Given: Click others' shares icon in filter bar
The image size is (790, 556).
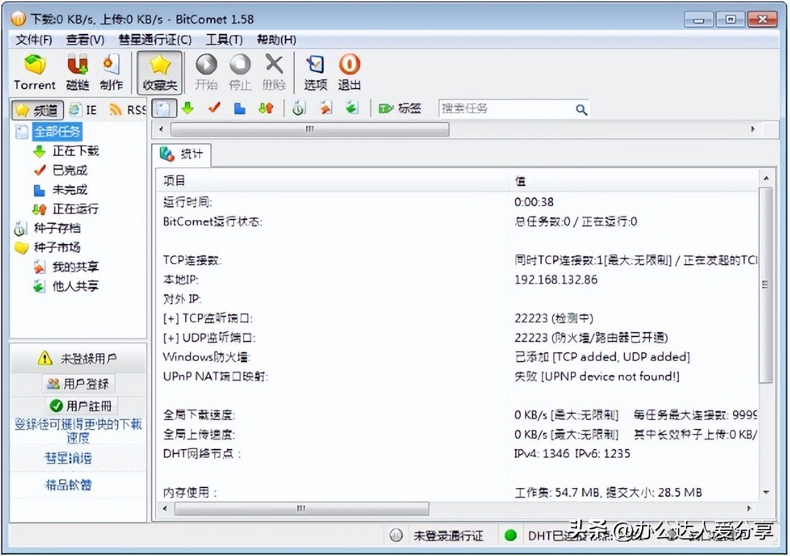Looking at the screenshot, I should tap(352, 108).
